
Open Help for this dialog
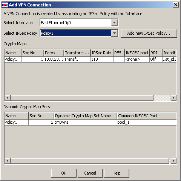(117, 173)
